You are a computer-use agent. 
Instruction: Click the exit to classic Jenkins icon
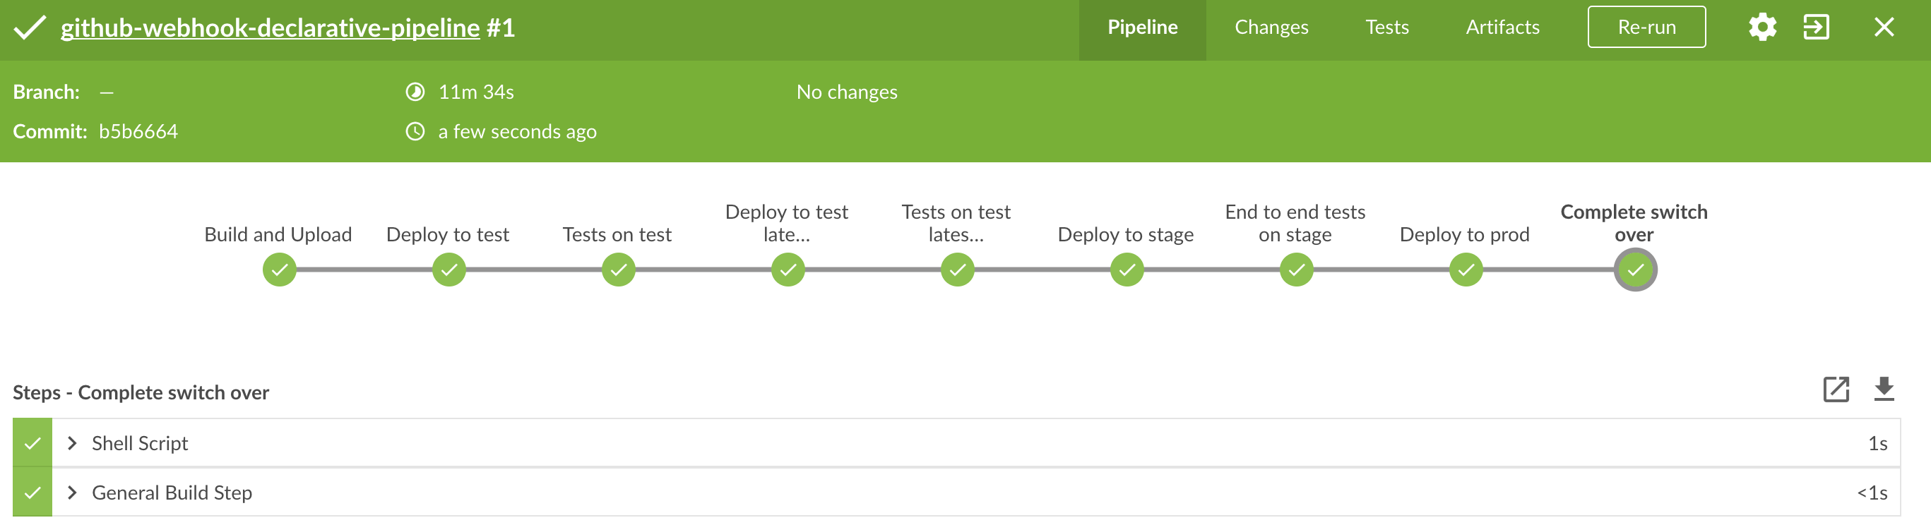(1817, 27)
